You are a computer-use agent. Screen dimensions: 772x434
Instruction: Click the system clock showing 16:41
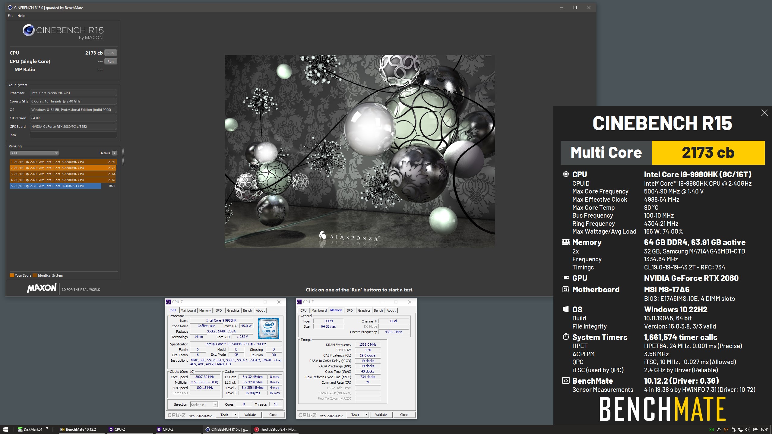(764, 429)
